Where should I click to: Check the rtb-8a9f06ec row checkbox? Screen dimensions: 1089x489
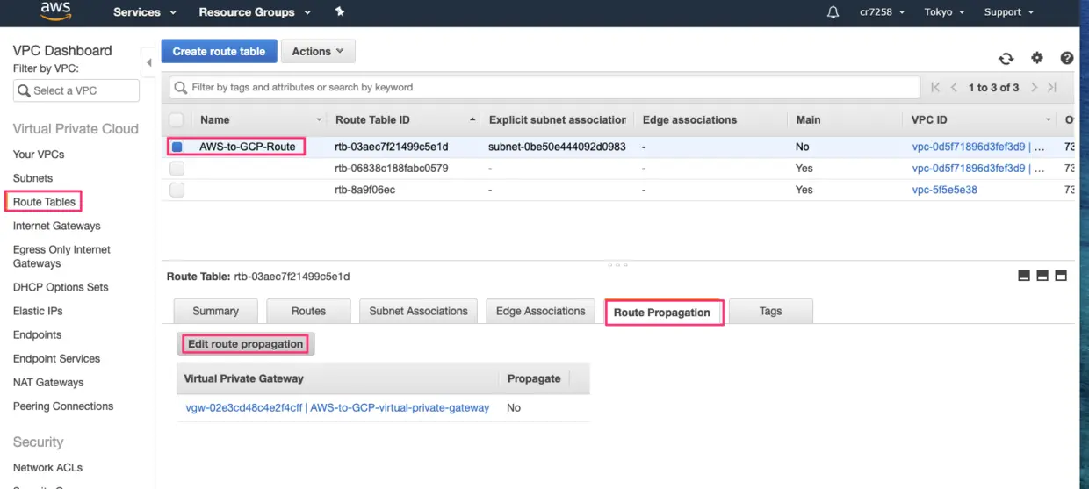pyautogui.click(x=177, y=190)
